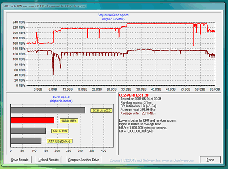Click the gray ATA UltraDMA 6 bar
This screenshot has height=169, width=228.
pos(26,141)
